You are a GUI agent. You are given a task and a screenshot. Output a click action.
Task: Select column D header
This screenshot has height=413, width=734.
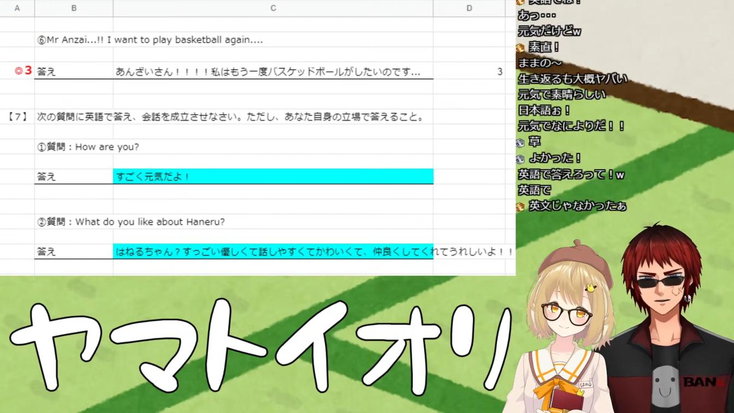tap(469, 8)
